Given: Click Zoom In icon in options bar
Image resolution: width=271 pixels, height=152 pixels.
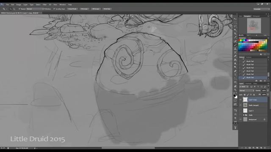Looking at the screenshot, I should [x=11, y=9].
